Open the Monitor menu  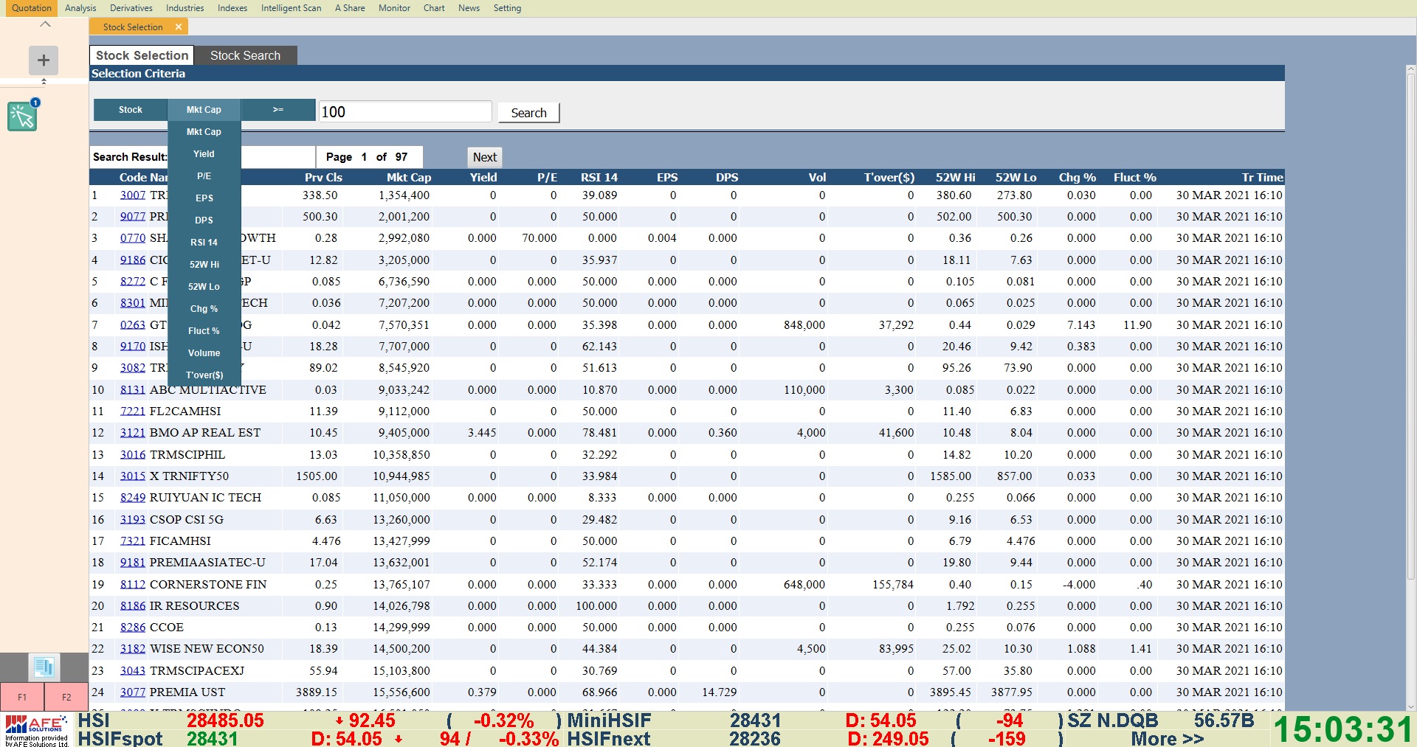click(394, 8)
